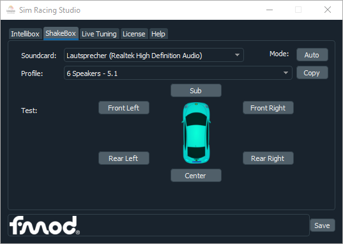Test the Front Left speaker

tap(124, 108)
